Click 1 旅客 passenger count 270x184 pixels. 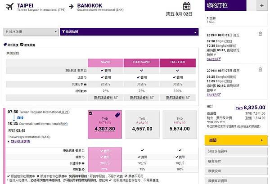[211, 18]
